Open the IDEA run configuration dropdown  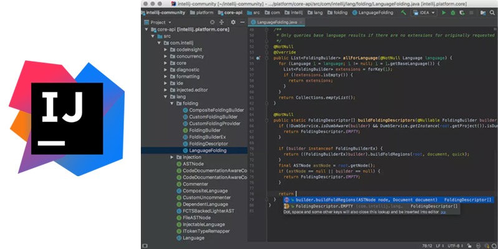(424, 12)
